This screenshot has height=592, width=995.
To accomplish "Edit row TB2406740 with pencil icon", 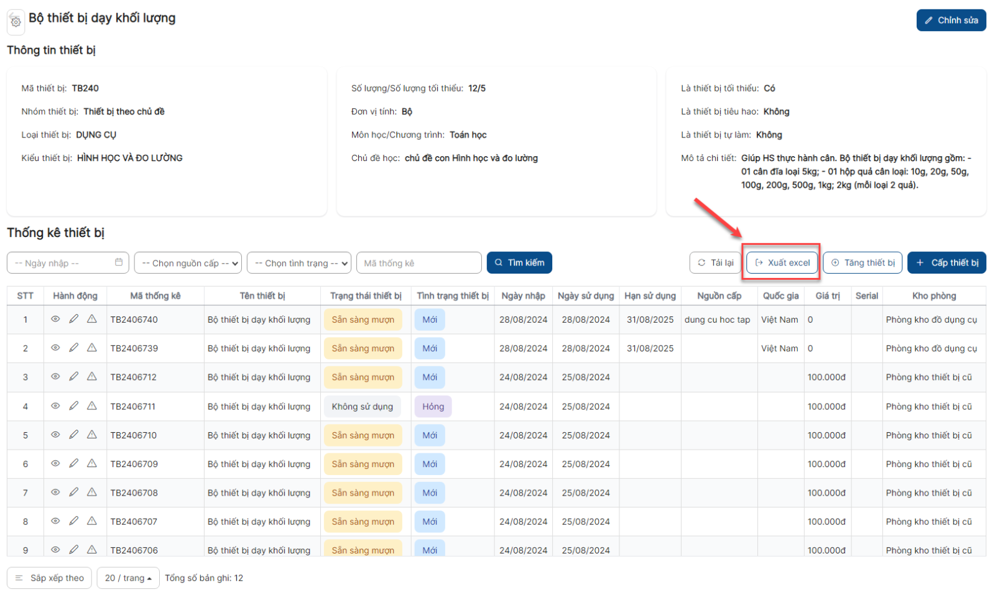I will pyautogui.click(x=73, y=319).
